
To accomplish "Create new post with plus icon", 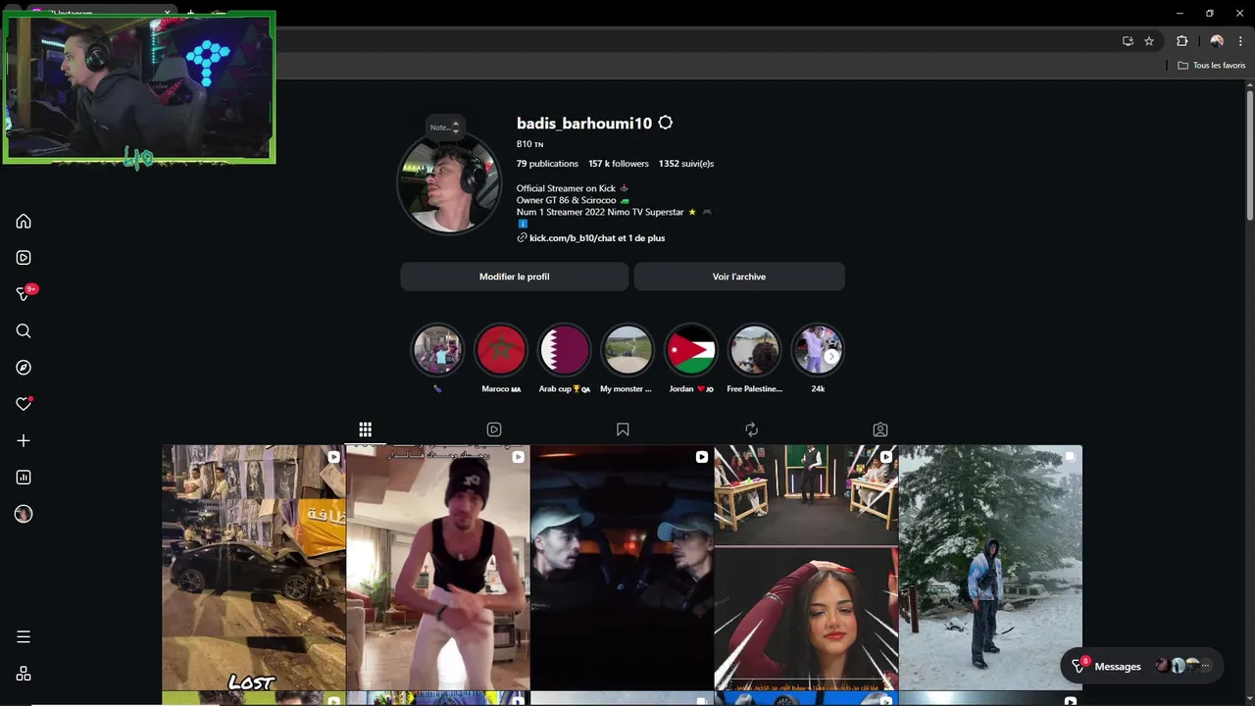I will tap(24, 441).
